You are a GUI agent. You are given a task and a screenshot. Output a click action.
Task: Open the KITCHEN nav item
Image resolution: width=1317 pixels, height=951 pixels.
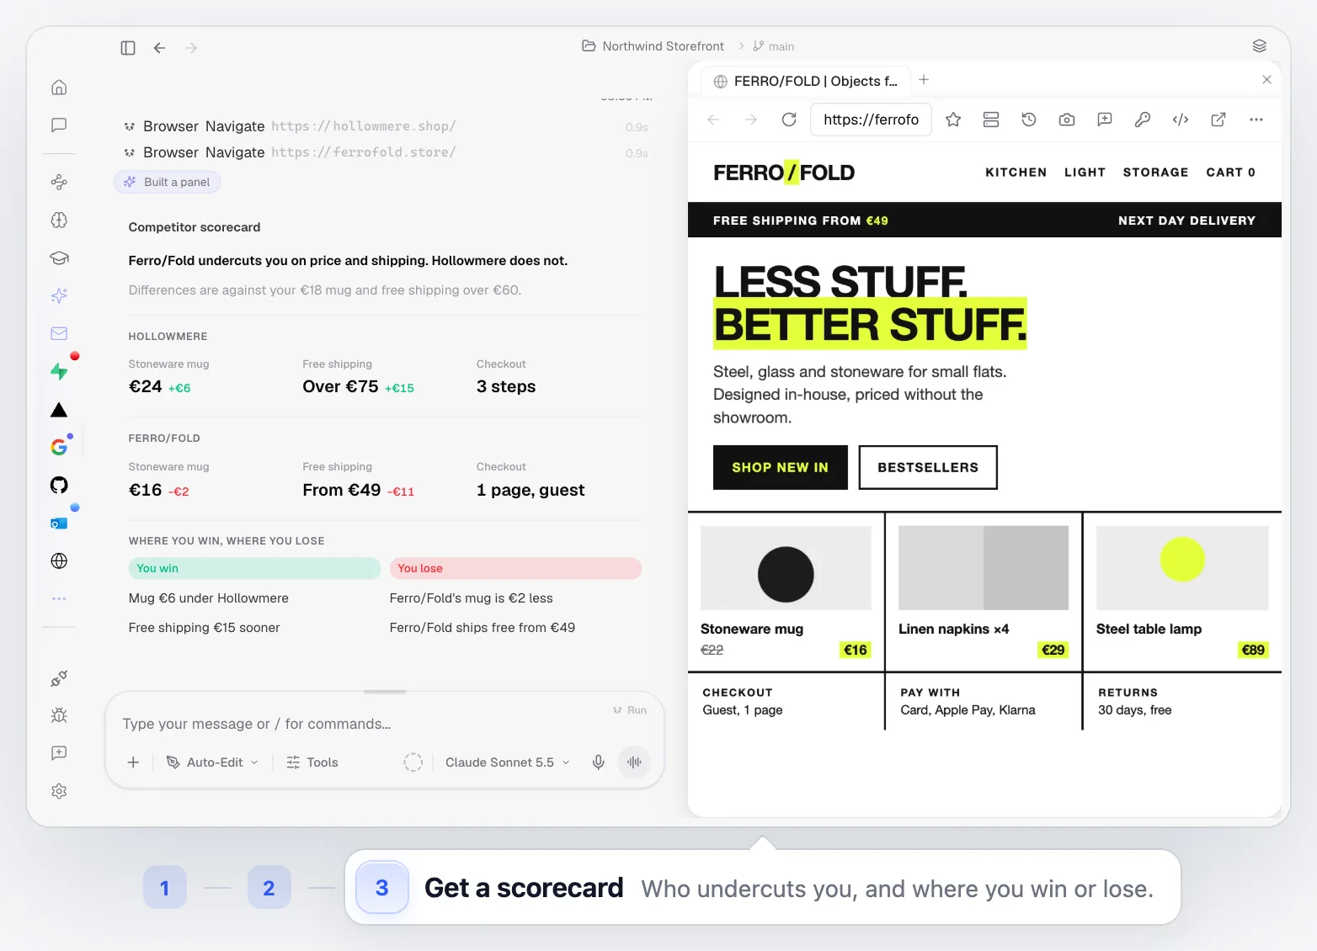click(1016, 173)
